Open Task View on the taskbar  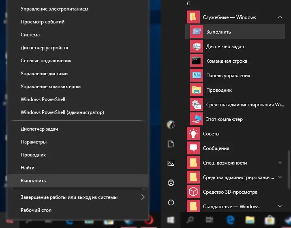210,220
